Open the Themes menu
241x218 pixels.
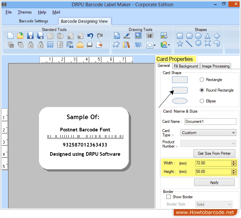24,12
